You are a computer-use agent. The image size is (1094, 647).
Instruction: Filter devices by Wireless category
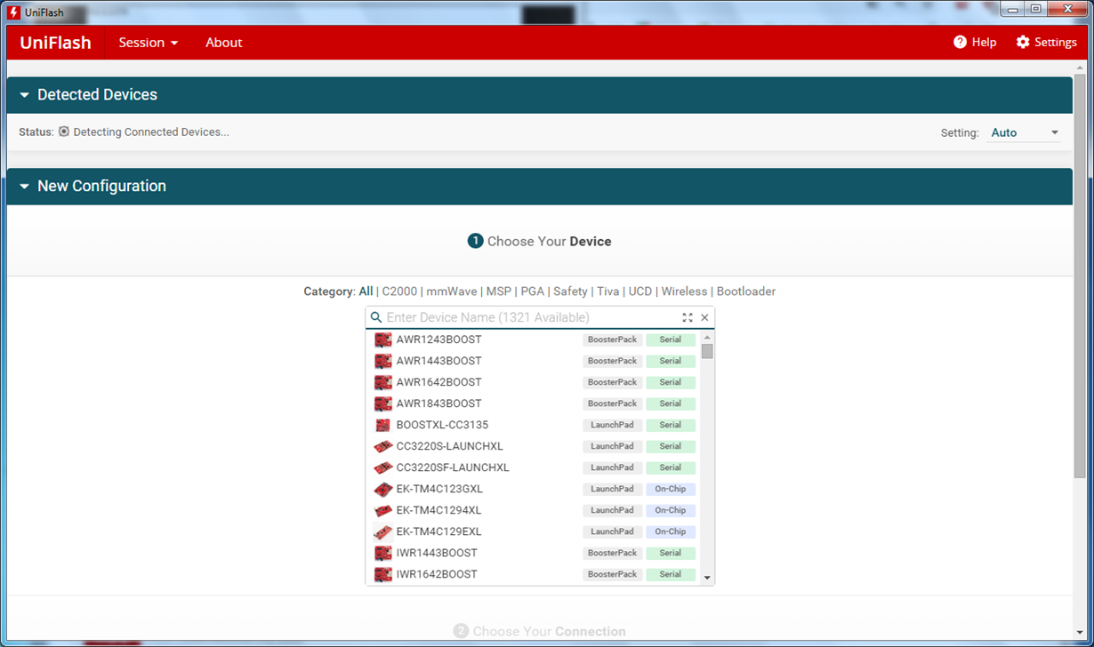pos(684,292)
